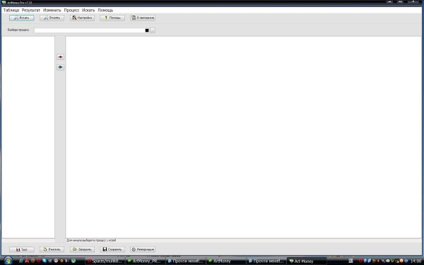Viewport: 424px width, 265px height.
Task: Click the Очистить clear button
Action: (x=52, y=249)
